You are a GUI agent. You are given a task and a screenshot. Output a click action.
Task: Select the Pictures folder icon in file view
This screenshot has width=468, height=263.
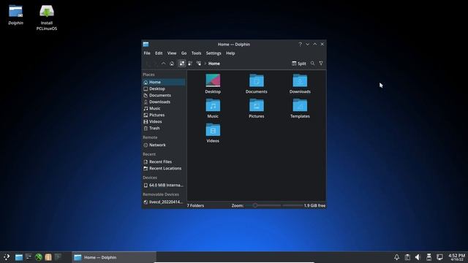coord(257,105)
